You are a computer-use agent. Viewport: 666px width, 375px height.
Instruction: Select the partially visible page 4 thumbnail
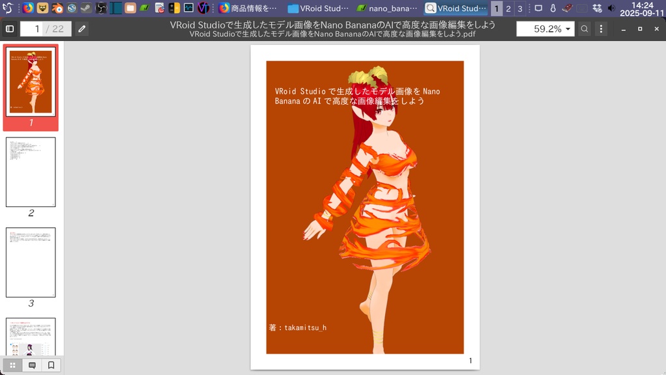[31, 337]
